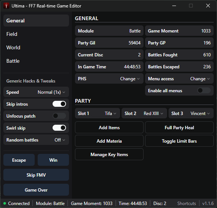Toggle the Skip intros switch
This screenshot has width=217, height=208.
[x=59, y=104]
